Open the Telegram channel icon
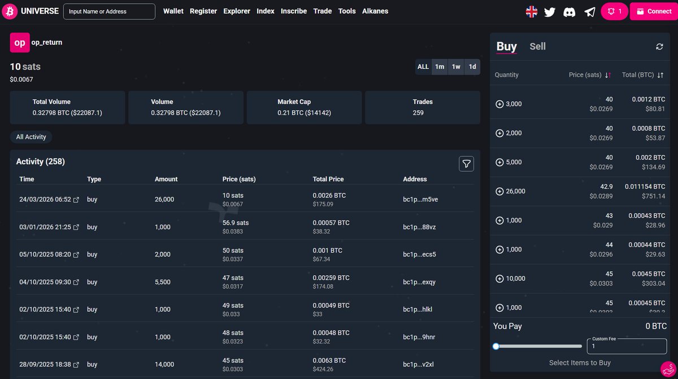 590,12
